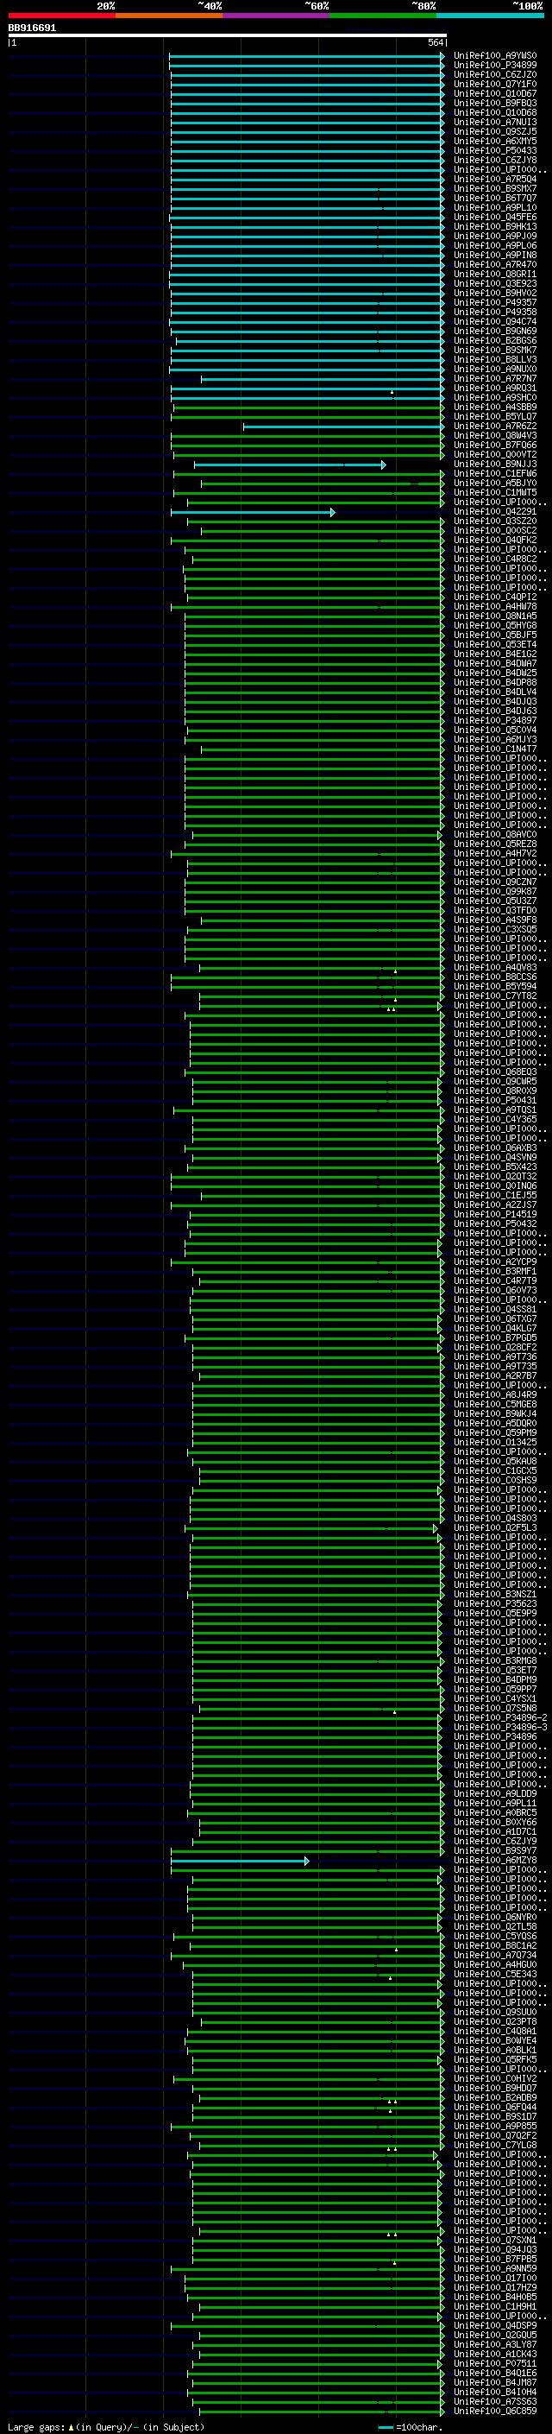The width and height of the screenshot is (552, 2434).
Task: Select the label UniRef100_C4R8C2
Action: point(494,560)
